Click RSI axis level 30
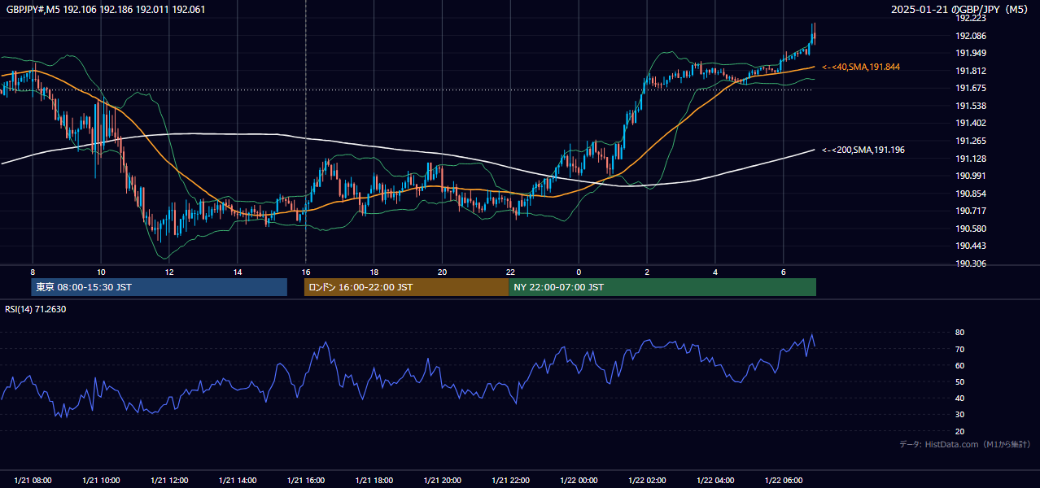Screen dimensions: 1040x488 (960, 415)
